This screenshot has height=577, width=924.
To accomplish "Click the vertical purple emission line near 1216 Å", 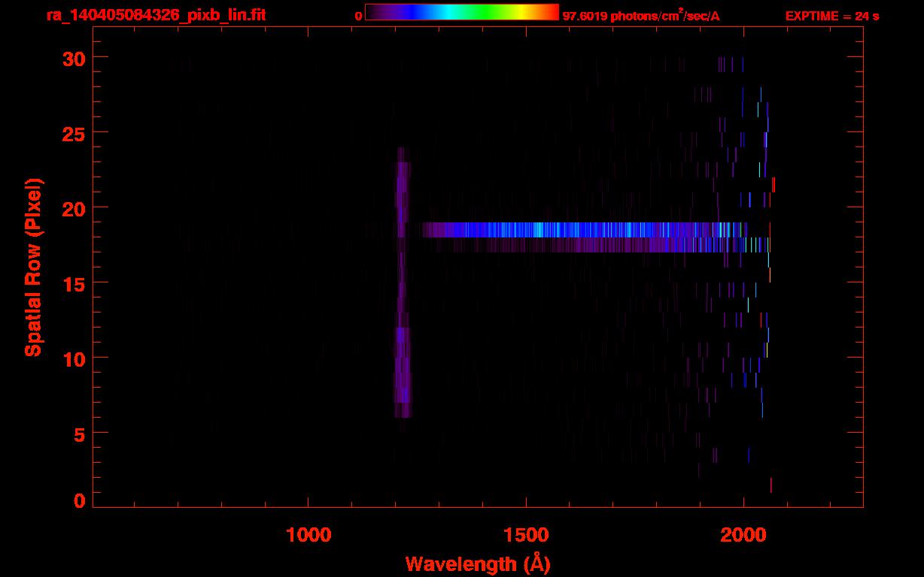I will tap(402, 282).
